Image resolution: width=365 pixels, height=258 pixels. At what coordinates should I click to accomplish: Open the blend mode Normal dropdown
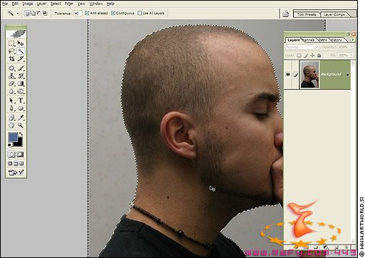pyautogui.click(x=302, y=47)
